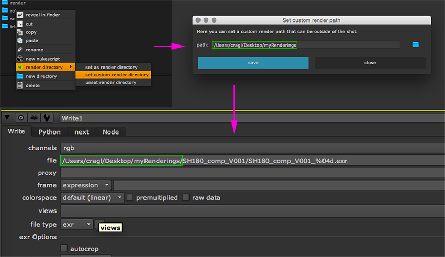Click the custom render path input field
This screenshot has height=257, width=445.
click(x=305, y=45)
